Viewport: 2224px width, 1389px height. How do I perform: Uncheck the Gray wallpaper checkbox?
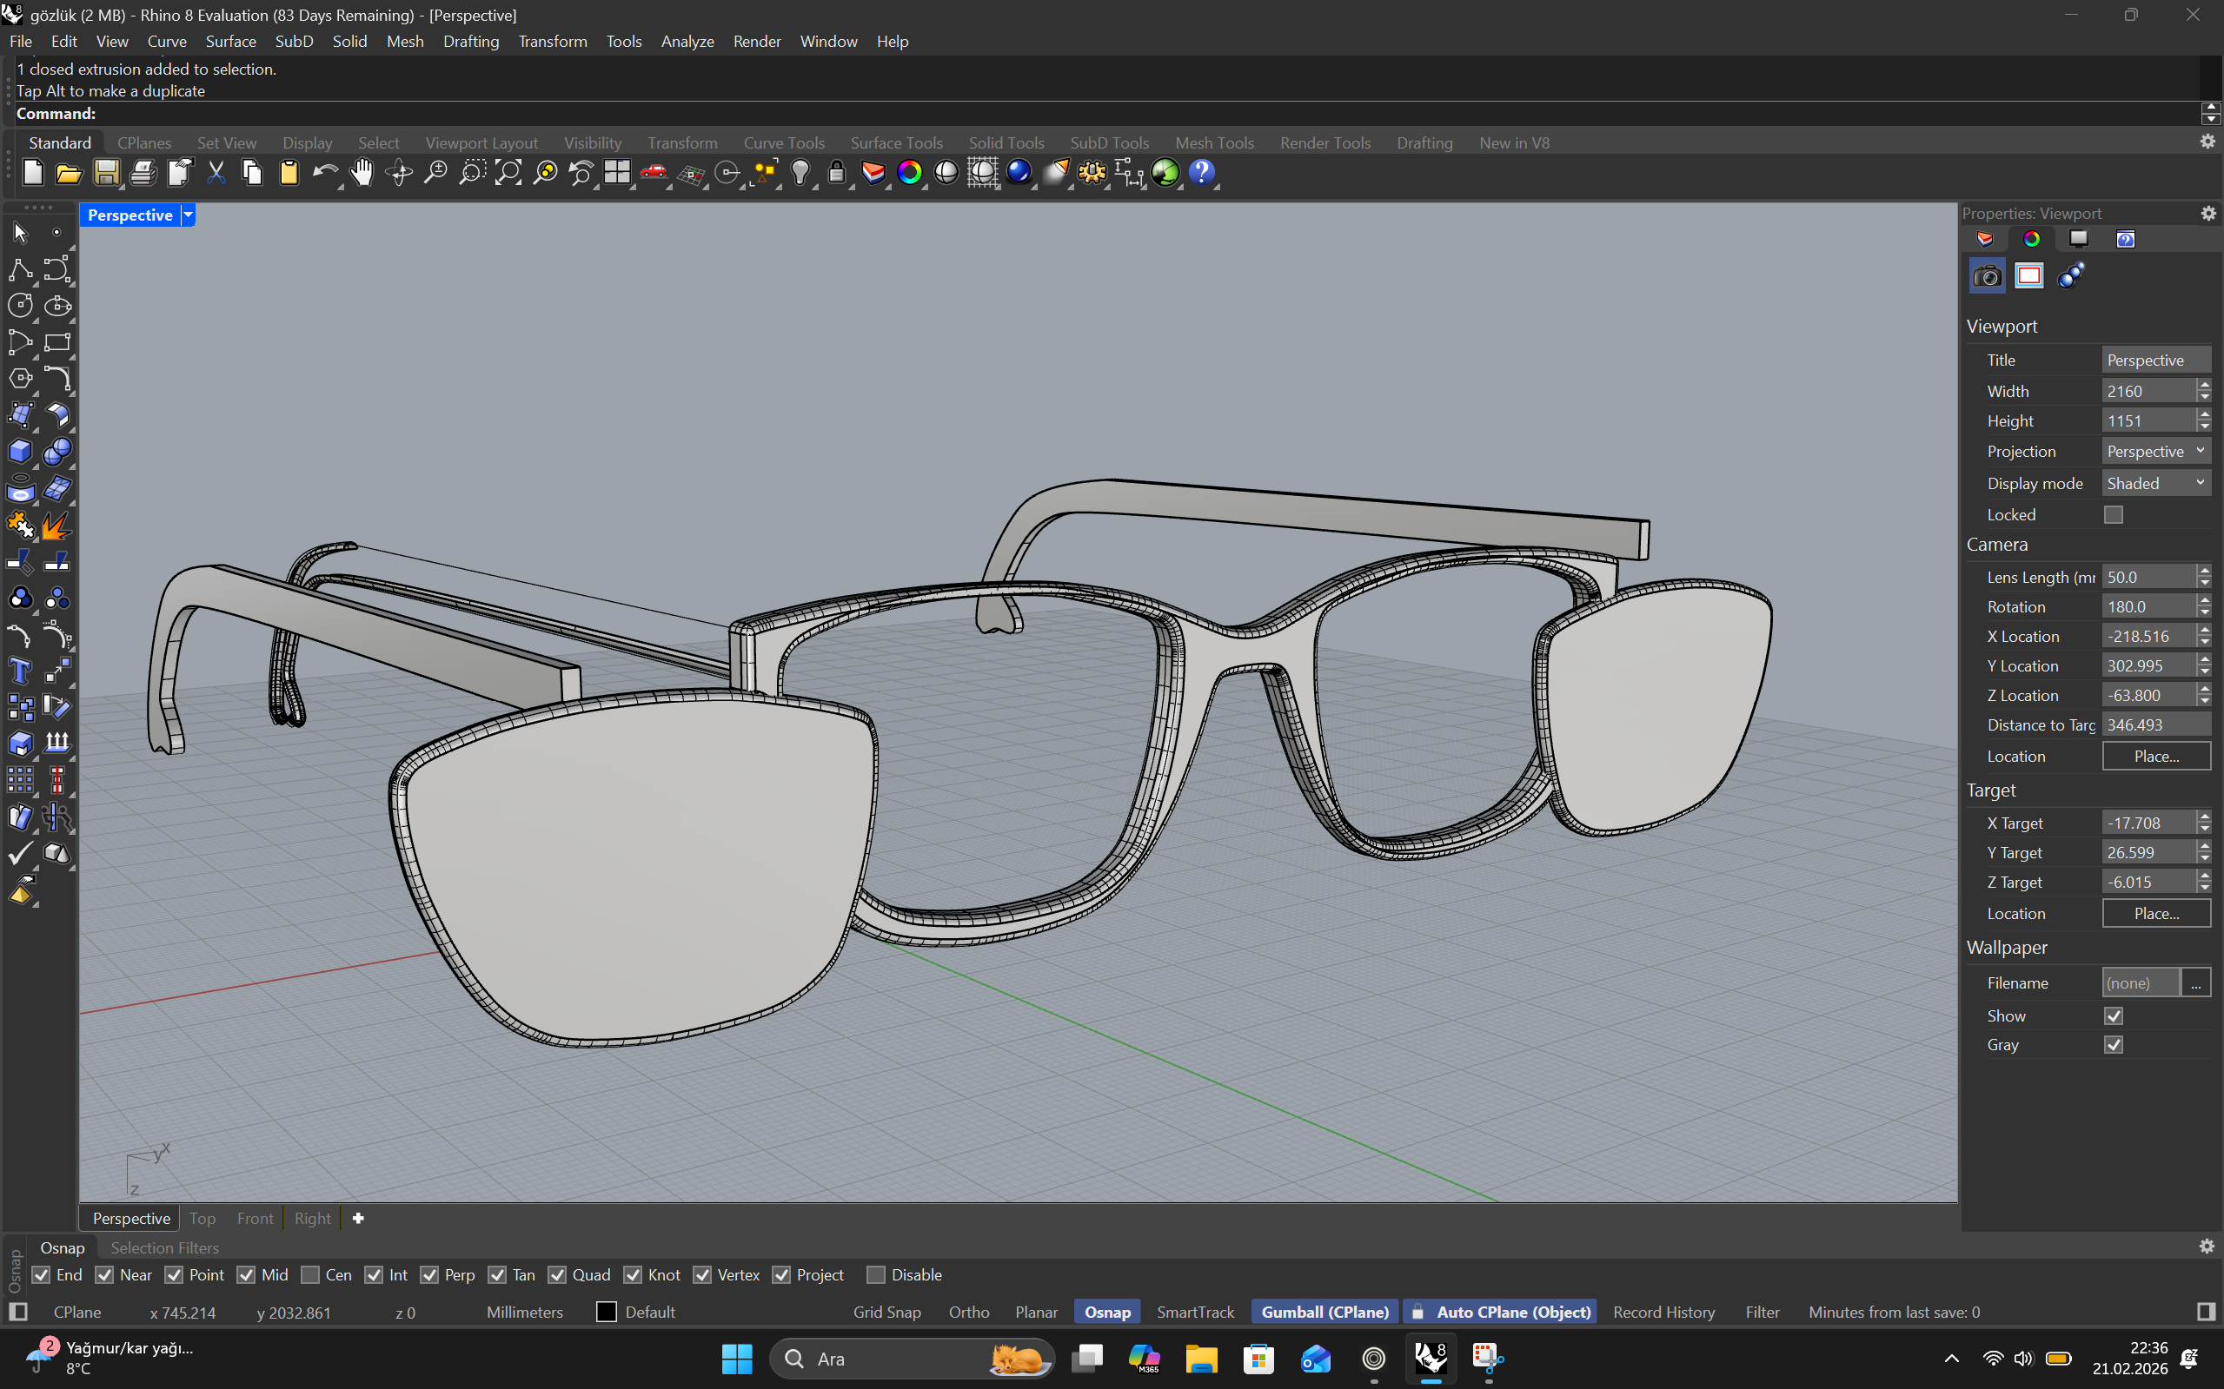[2113, 1045]
